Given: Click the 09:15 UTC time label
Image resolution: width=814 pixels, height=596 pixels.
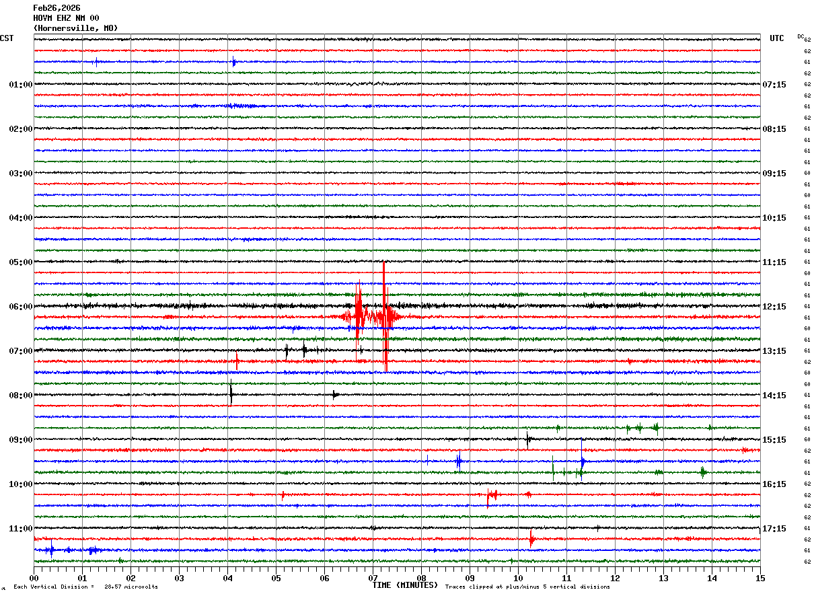Looking at the screenshot, I should point(774,174).
